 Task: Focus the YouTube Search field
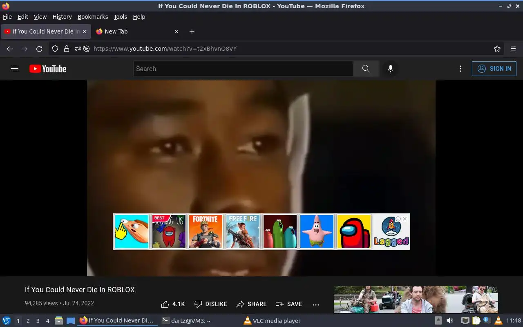243,69
